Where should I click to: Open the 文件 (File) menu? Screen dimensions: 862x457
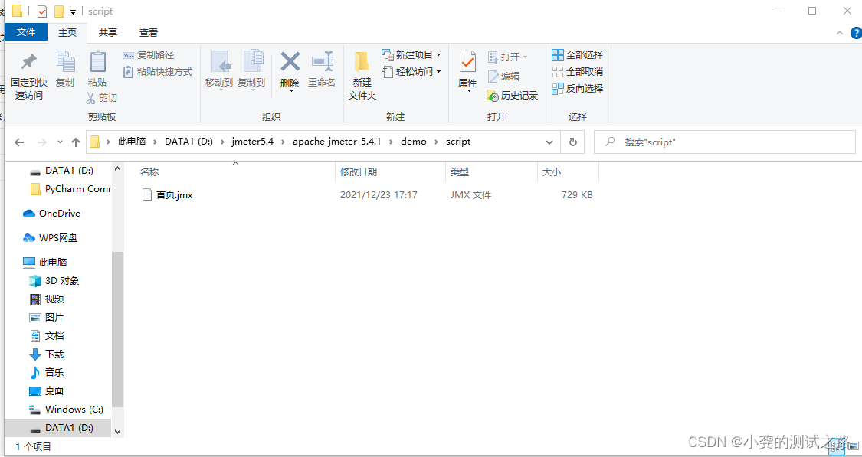[25, 32]
